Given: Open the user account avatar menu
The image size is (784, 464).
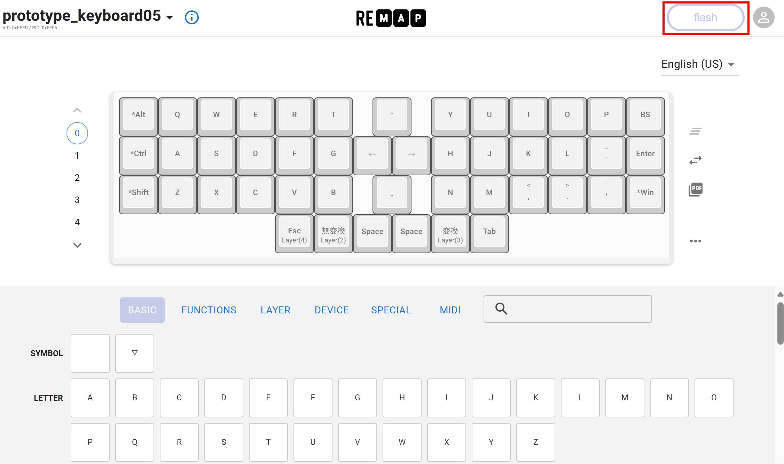Looking at the screenshot, I should coord(763,17).
